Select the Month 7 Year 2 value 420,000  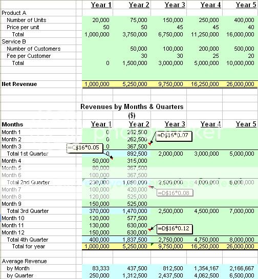(137, 189)
